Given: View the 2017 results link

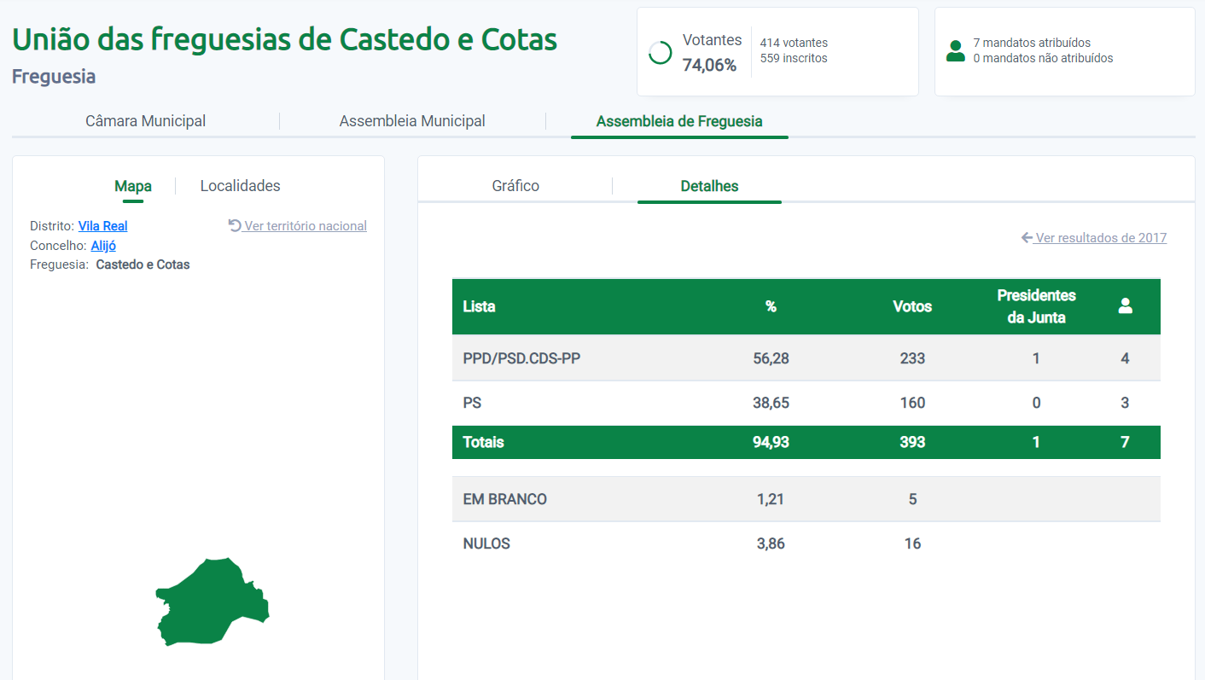Looking at the screenshot, I should [1101, 238].
